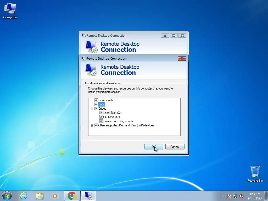Open Windows Explorer from taskbar
Screen dimensions: 268x201
click(x=40, y=196)
